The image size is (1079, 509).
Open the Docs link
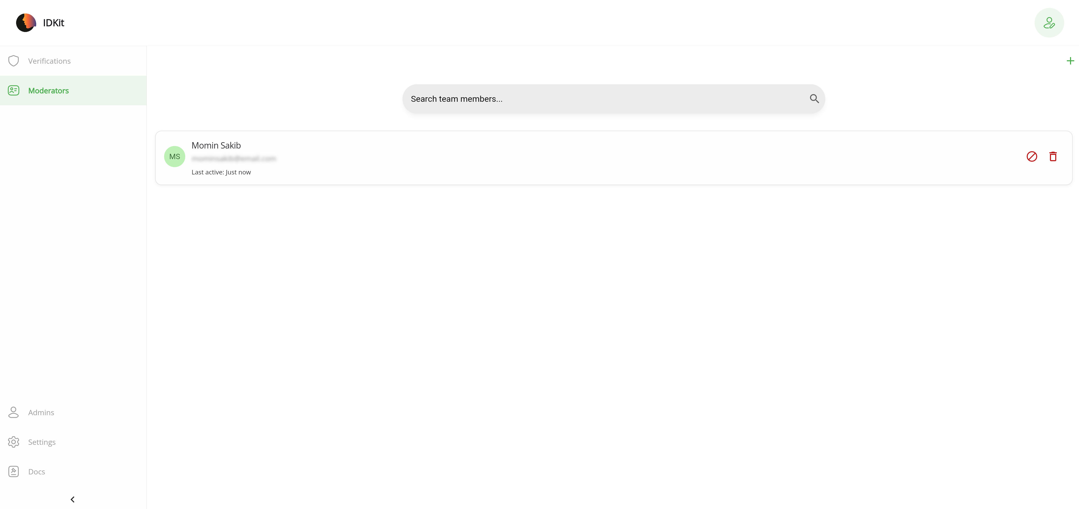(36, 472)
